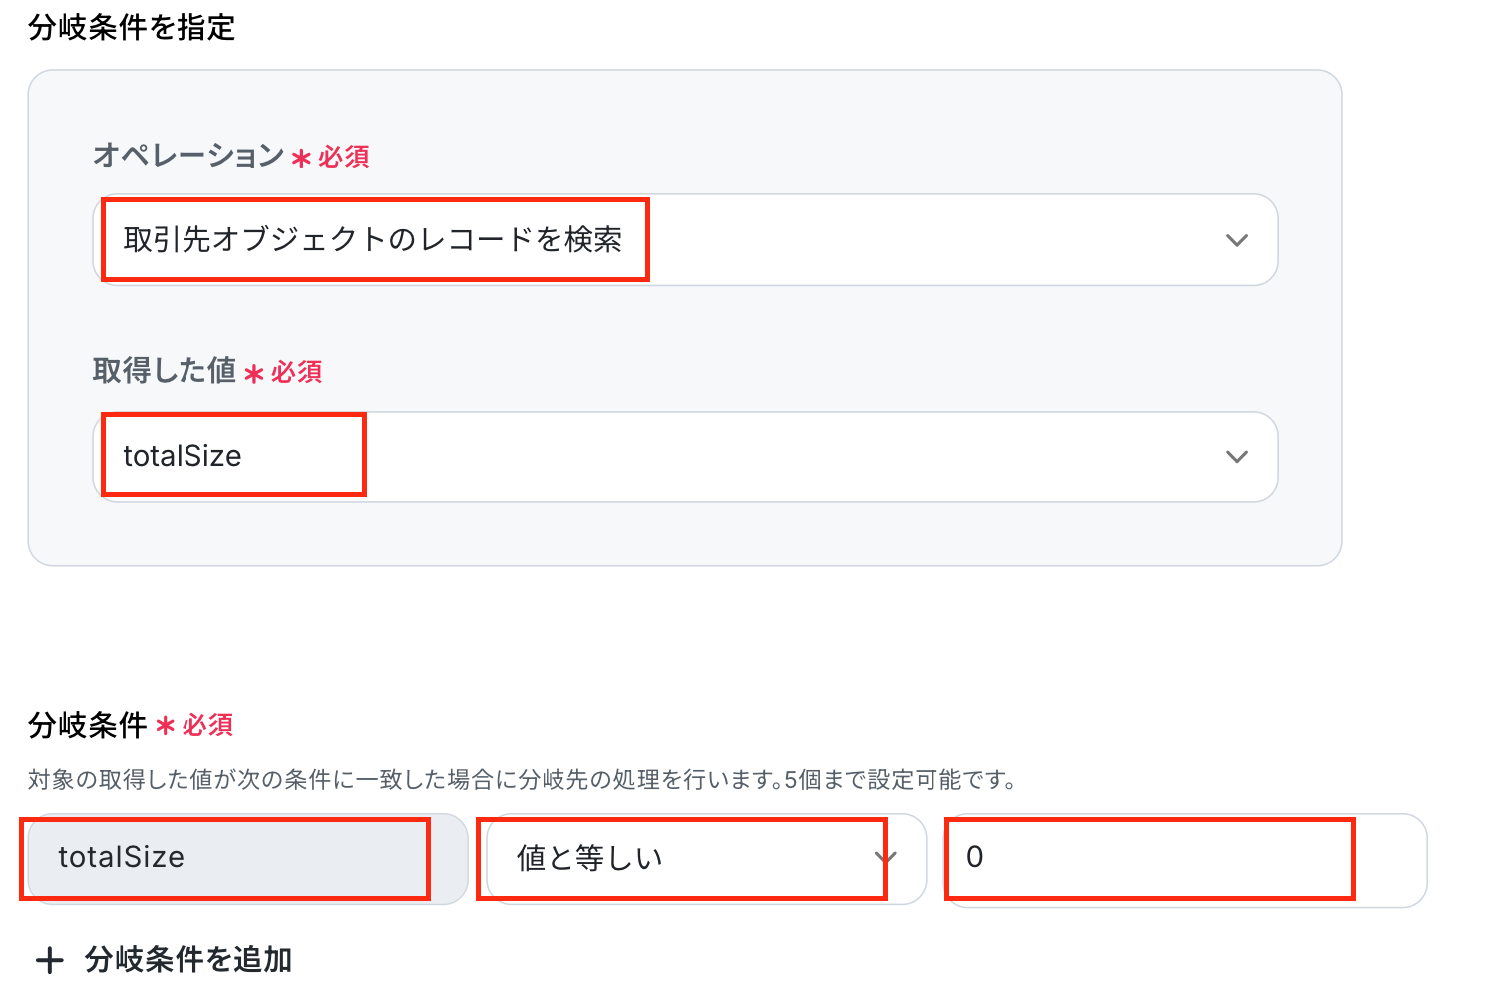Click the オペレーション field label

pos(188,155)
